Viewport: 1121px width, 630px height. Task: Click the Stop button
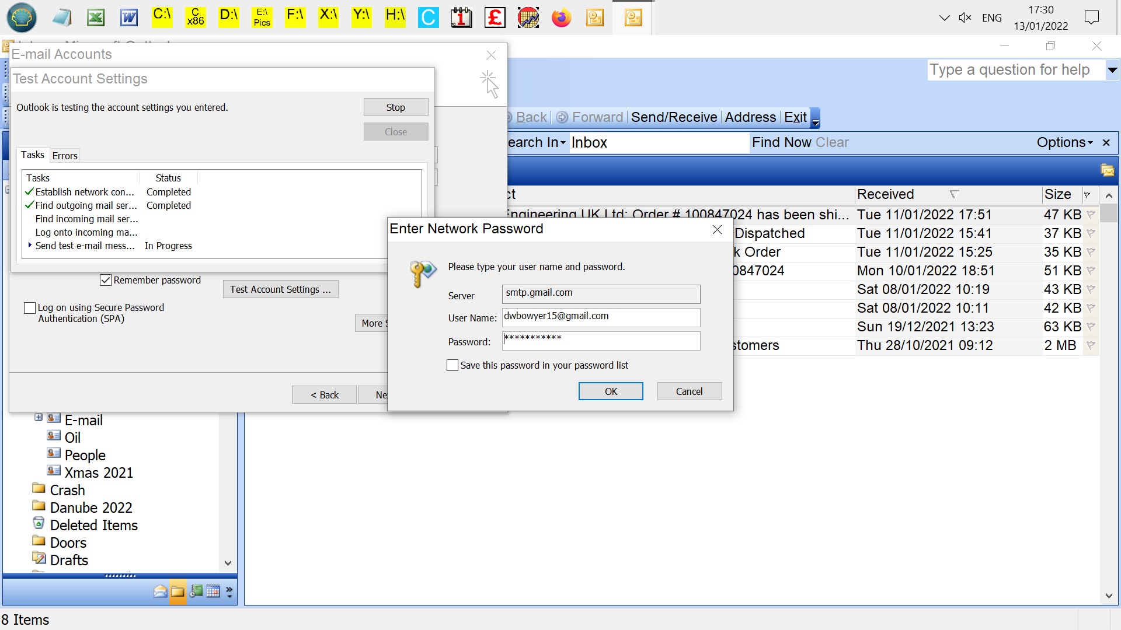pyautogui.click(x=395, y=107)
